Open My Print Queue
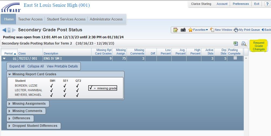This screenshot has height=136, width=271. (247, 30)
